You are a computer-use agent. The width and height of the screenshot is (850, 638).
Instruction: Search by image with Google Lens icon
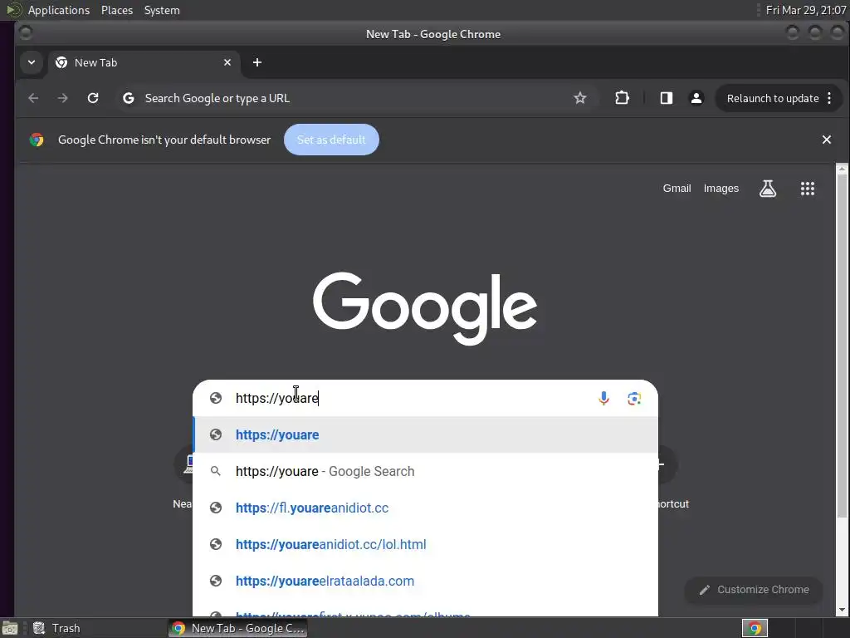634,398
